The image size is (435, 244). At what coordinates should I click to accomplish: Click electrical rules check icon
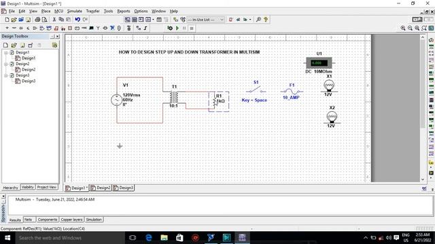click(x=231, y=20)
